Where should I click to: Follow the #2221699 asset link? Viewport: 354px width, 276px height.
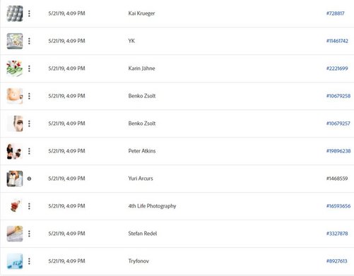[337, 68]
